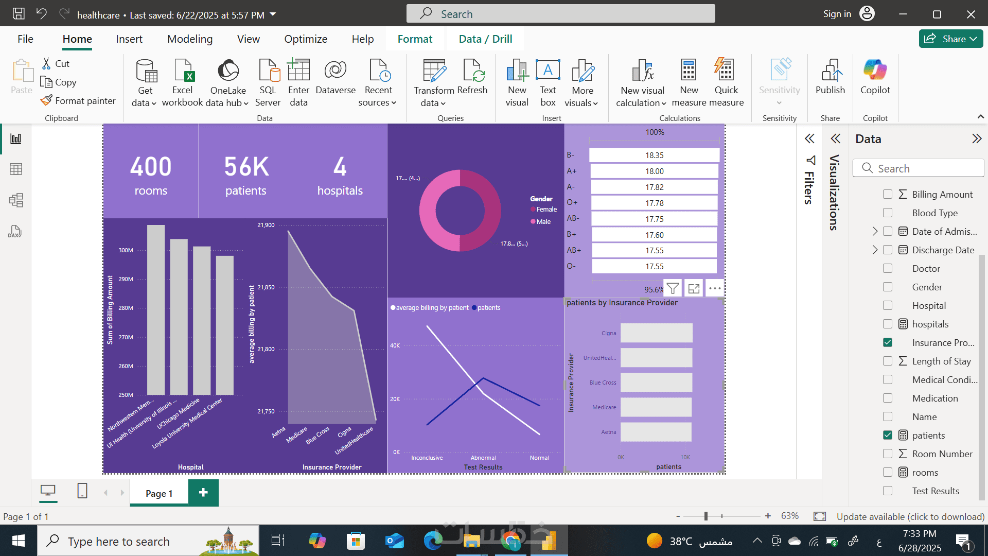Uncheck the Insurance Provider field checkbox

[x=887, y=343]
